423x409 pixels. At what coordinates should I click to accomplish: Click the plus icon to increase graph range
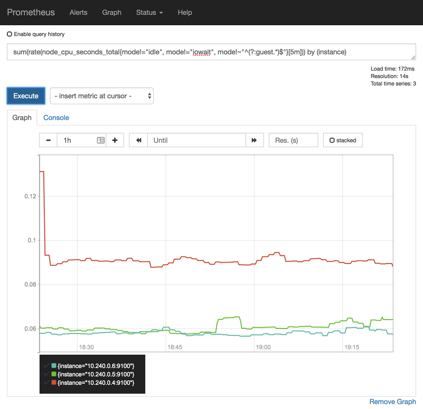115,140
